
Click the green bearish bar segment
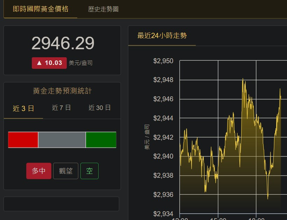[x=101, y=140]
